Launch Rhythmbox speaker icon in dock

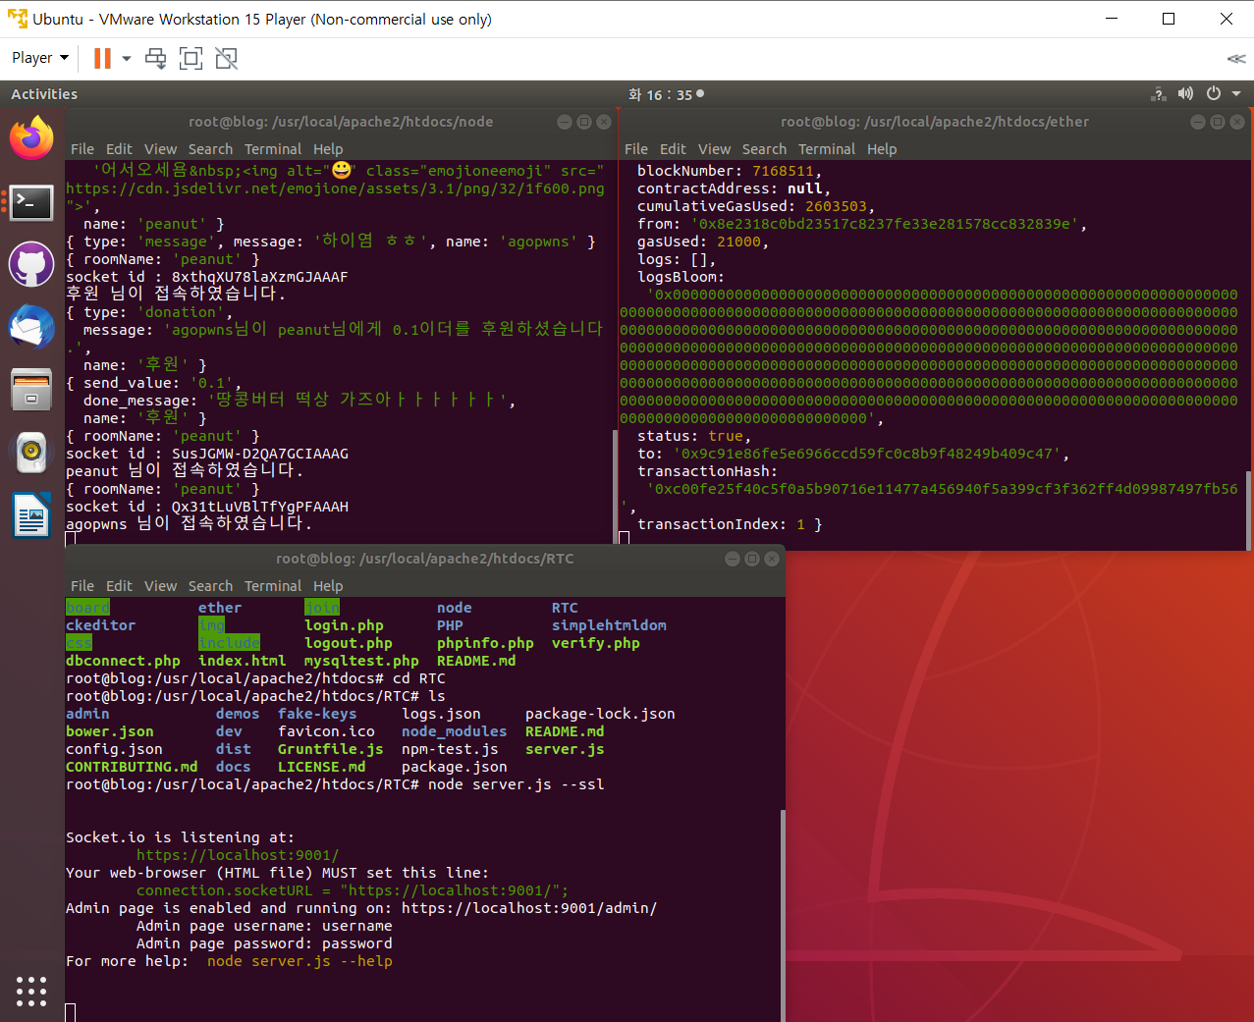[x=31, y=452]
